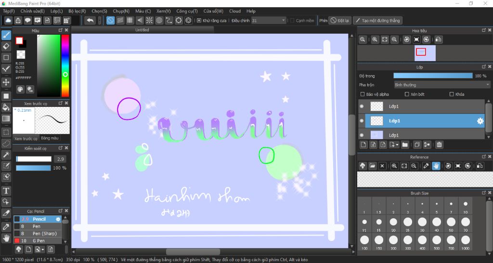This screenshot has height=263, width=493.
Task: Select the Lasso selection tool
Action: (6, 144)
